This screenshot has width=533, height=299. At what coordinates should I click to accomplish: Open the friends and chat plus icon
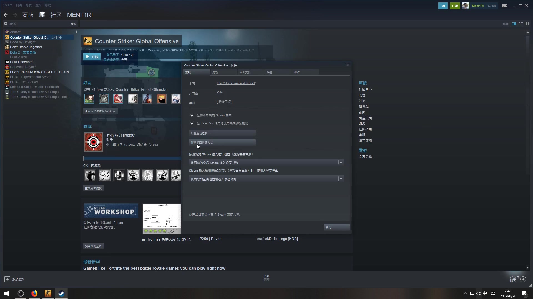point(523,279)
